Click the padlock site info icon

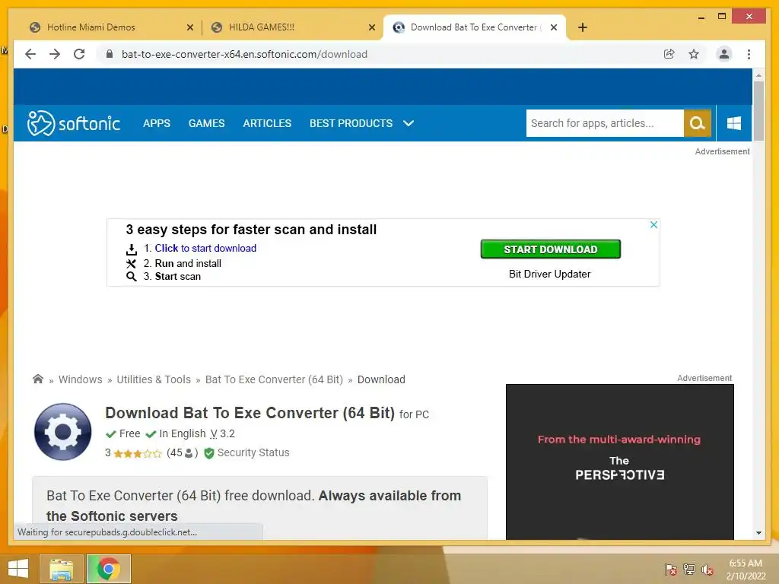[x=110, y=54]
